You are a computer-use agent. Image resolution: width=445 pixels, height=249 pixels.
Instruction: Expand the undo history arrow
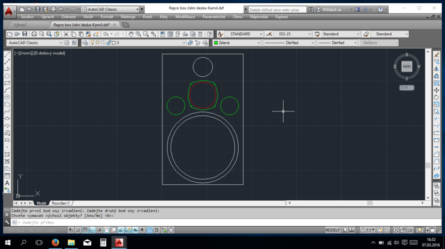111,34
